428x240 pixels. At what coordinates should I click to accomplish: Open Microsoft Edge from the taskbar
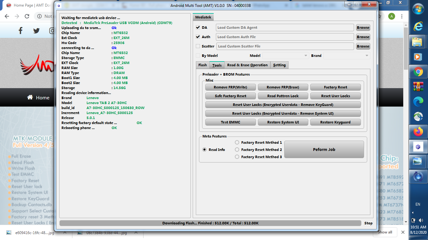(x=418, y=101)
